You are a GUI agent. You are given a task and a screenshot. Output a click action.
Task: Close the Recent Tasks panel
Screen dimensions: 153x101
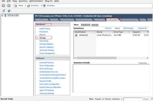click(152, 99)
